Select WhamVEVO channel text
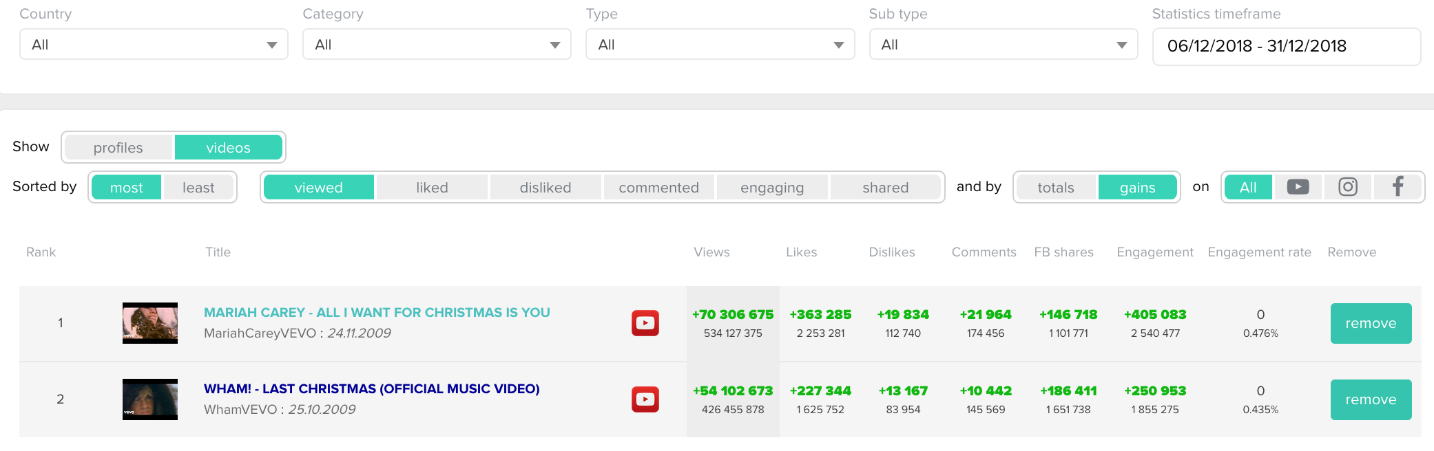 point(240,410)
